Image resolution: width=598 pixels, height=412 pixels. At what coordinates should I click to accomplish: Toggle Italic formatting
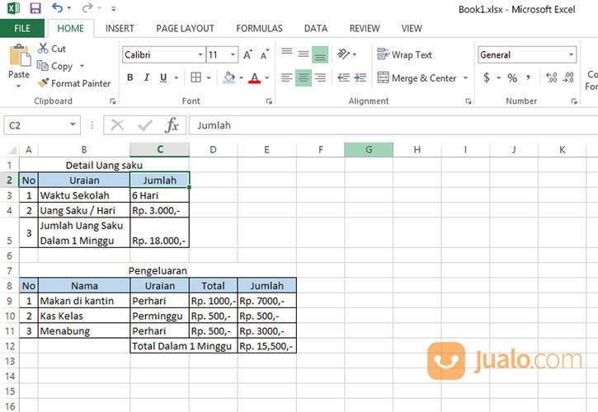(x=148, y=78)
